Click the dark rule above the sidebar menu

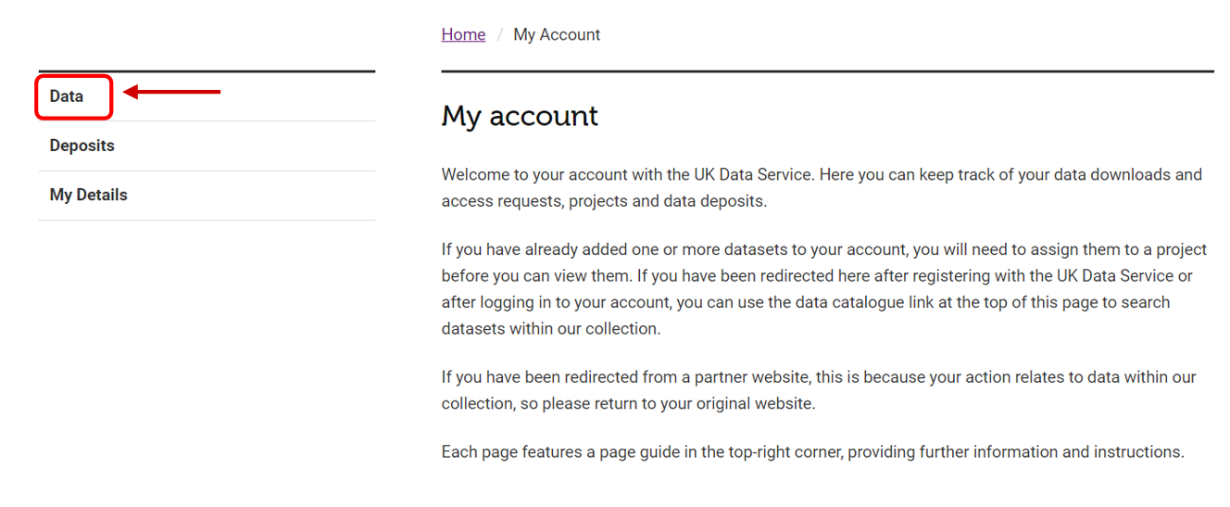[x=207, y=70]
